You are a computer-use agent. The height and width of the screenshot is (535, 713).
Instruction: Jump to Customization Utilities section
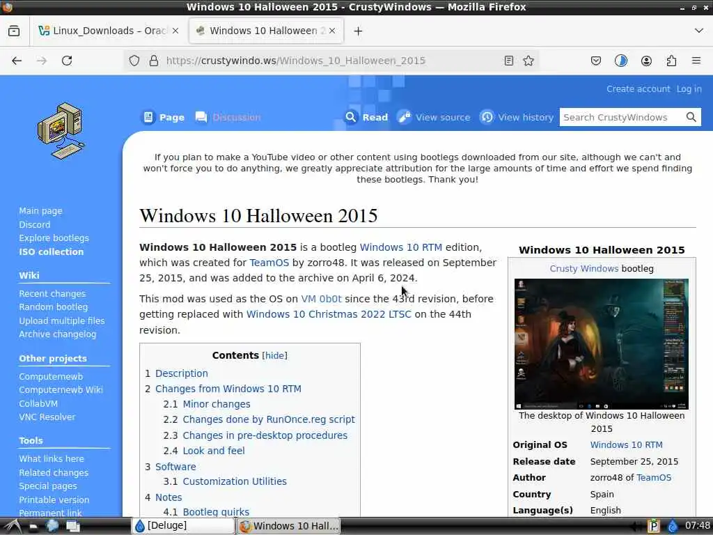click(235, 481)
